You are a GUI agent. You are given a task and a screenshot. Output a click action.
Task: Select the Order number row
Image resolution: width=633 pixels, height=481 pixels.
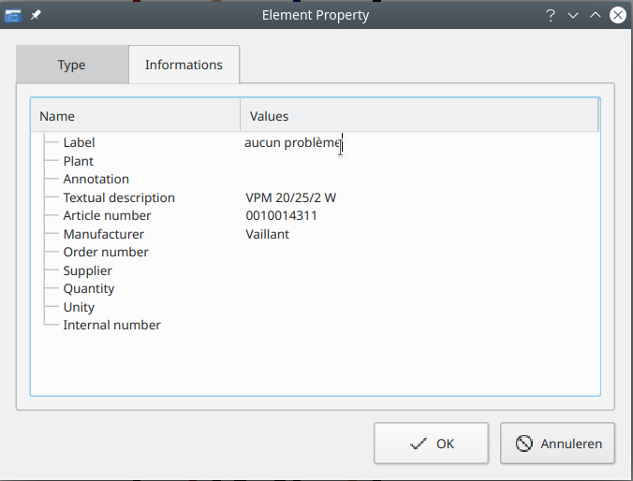point(106,253)
